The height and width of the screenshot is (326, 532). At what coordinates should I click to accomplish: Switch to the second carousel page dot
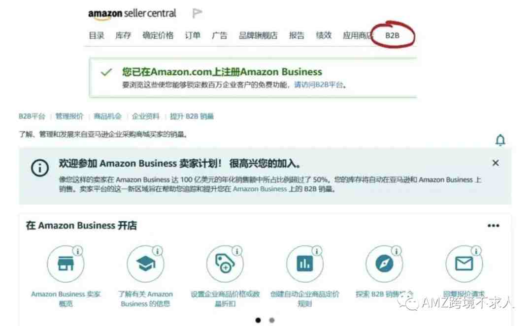coord(272,320)
